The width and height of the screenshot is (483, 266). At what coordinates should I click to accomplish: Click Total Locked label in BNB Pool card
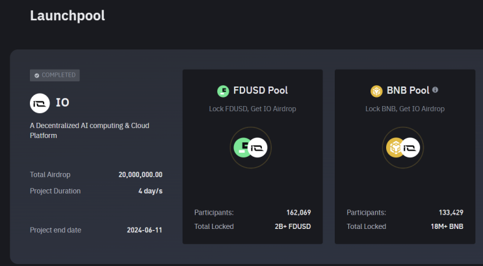366,226
